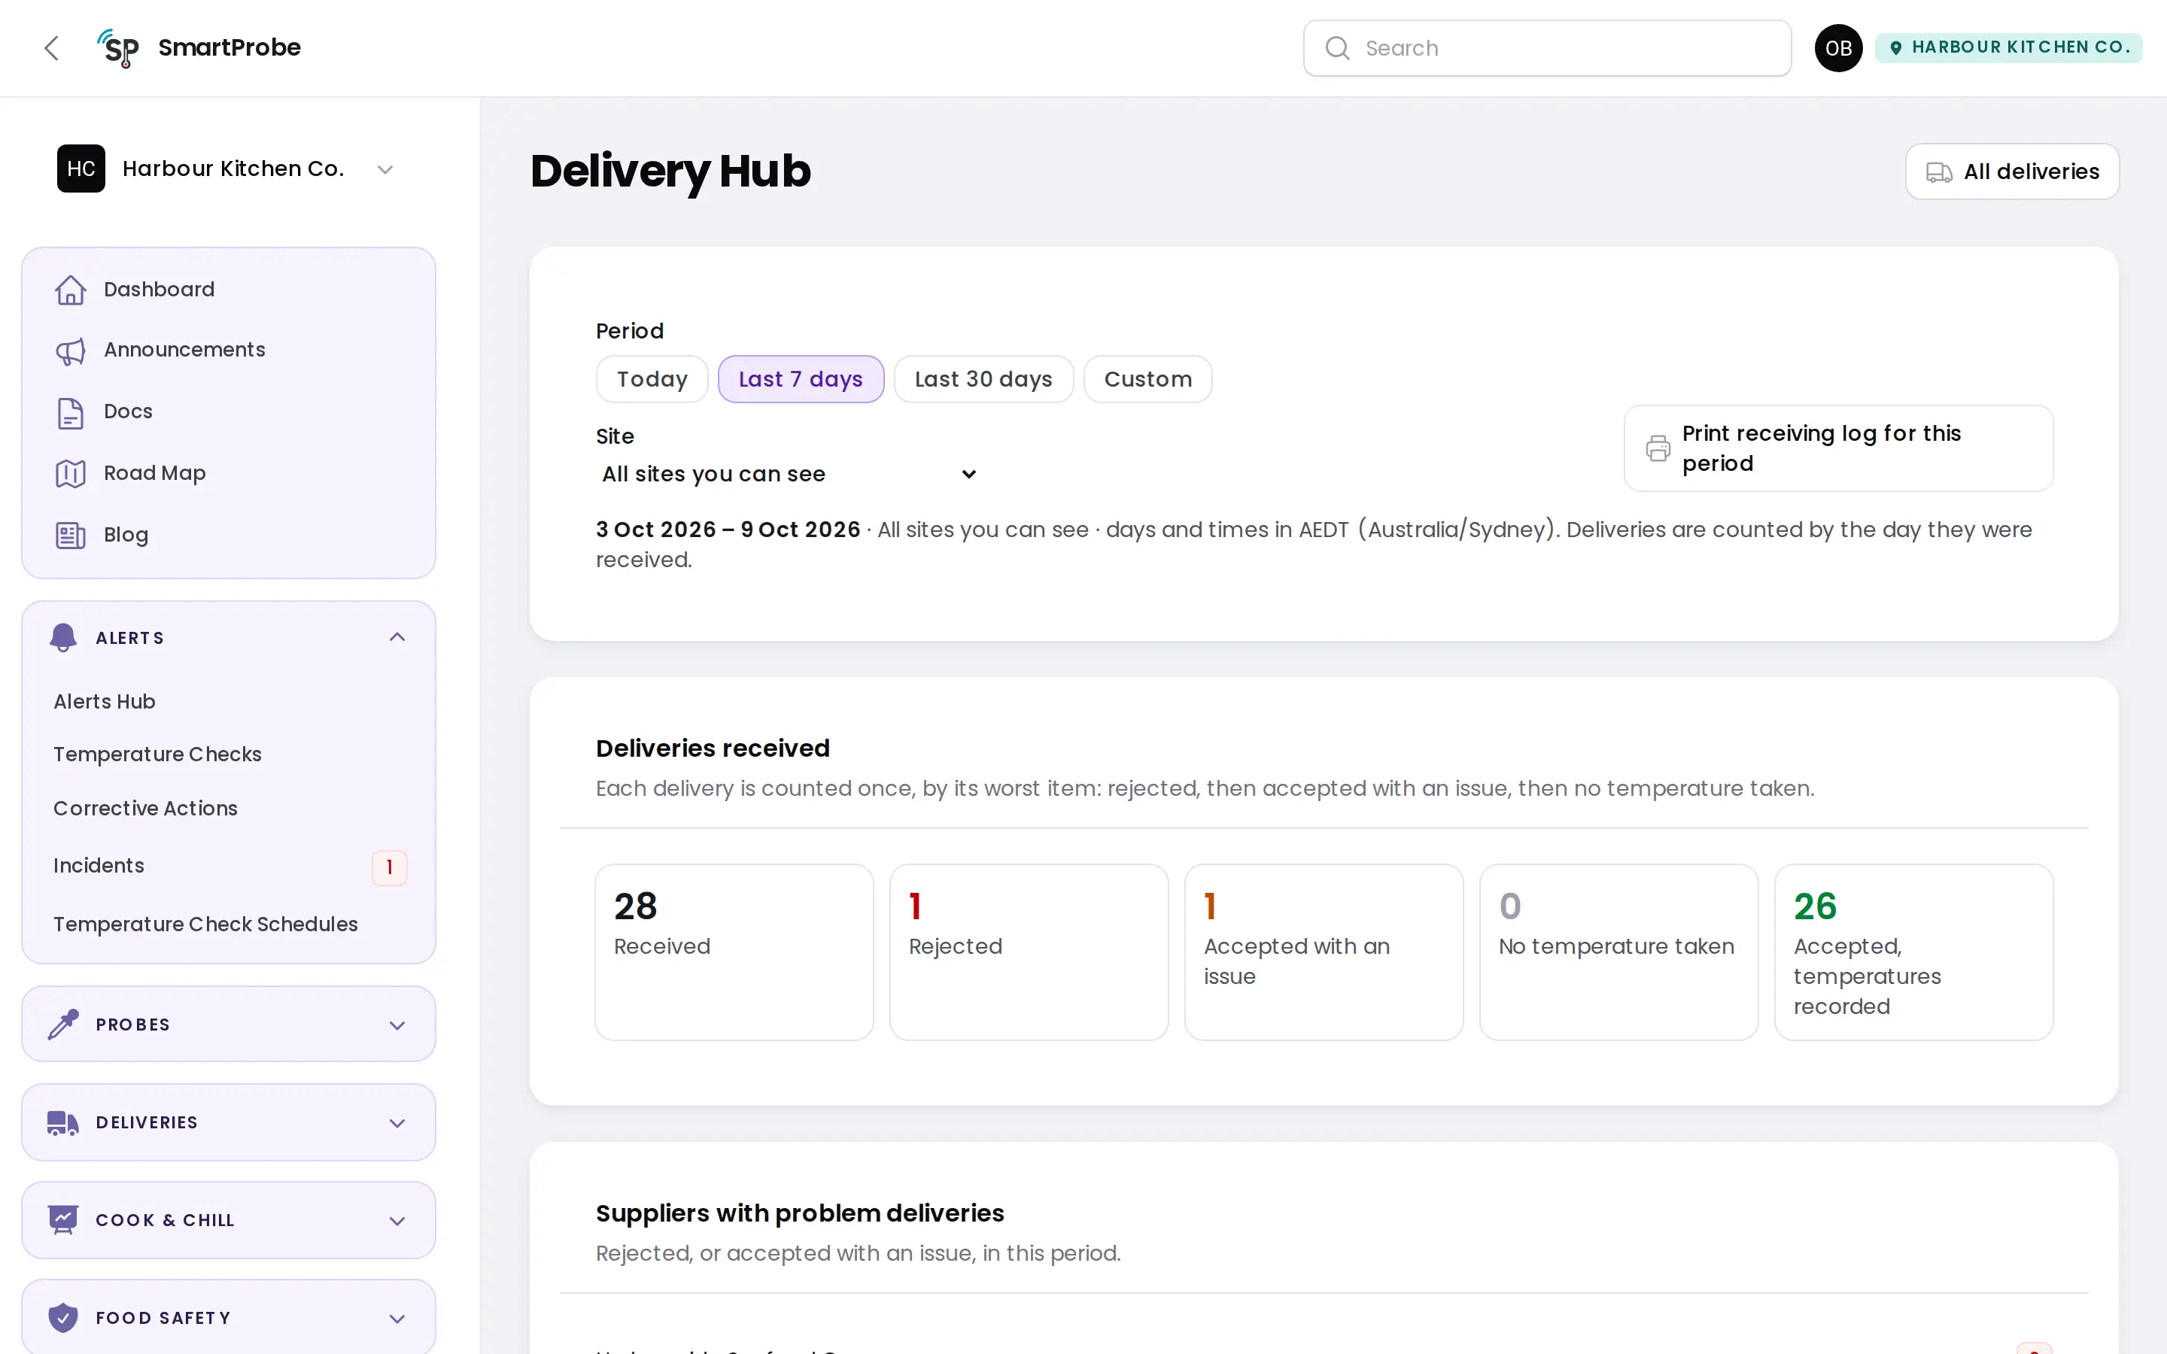Click the Harbour Kitchen Co. location badge text
2167x1354 pixels.
pos(2020,47)
